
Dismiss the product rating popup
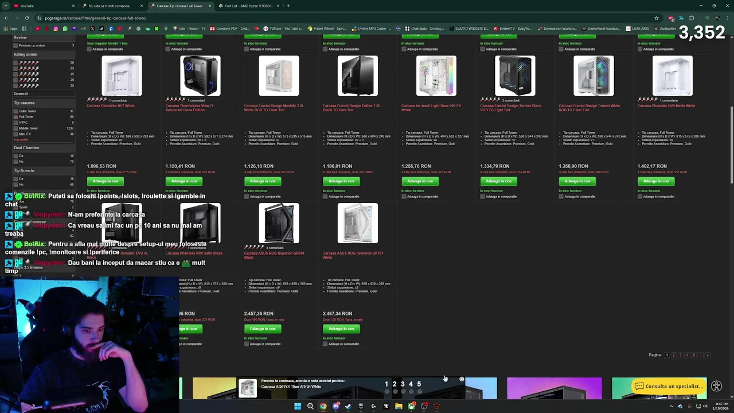tap(462, 379)
